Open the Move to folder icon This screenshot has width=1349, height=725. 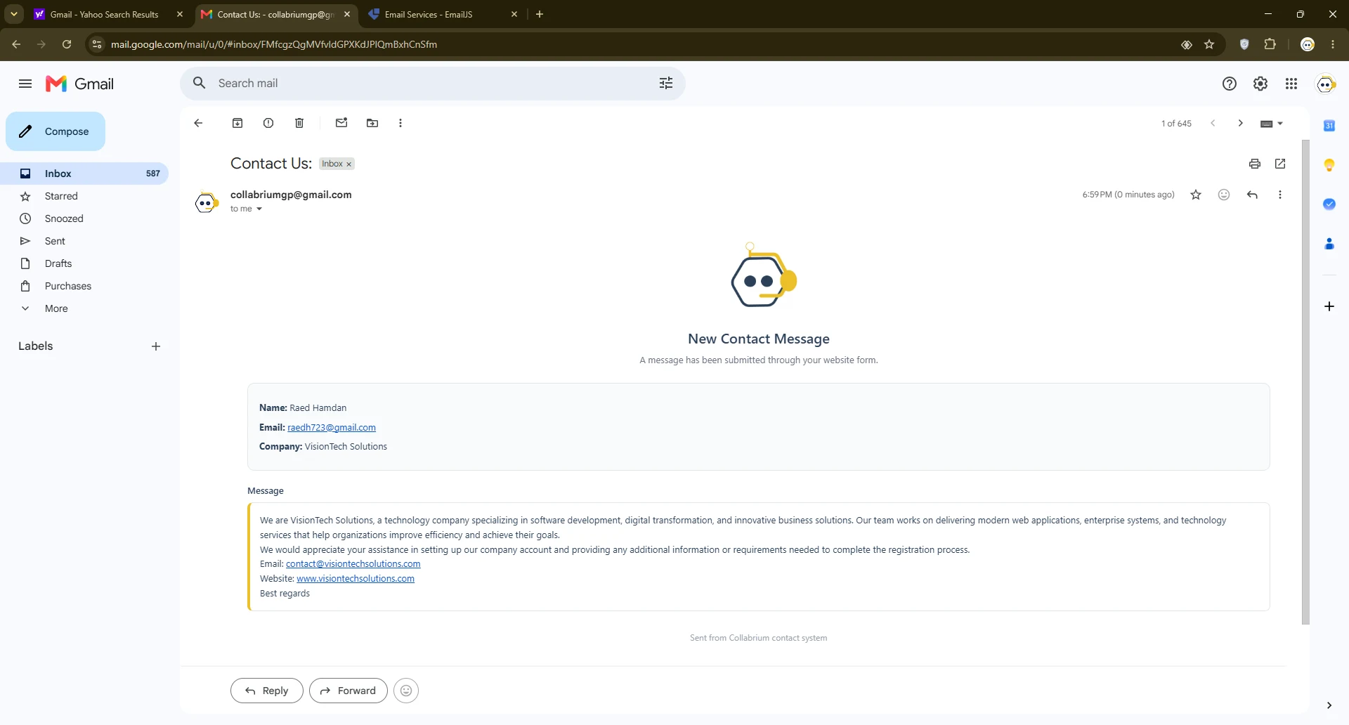(x=372, y=123)
